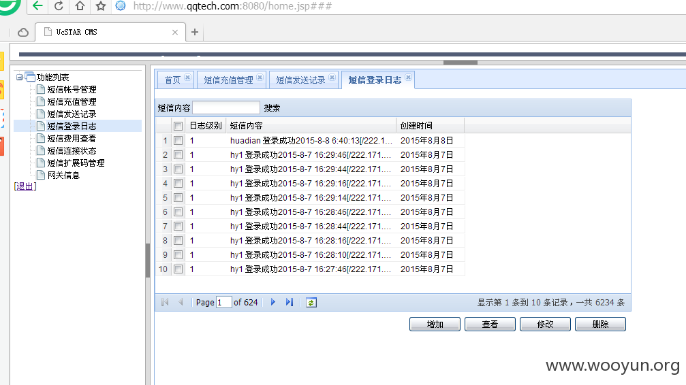Check row 5 checkbox 16:29:14

click(x=178, y=197)
